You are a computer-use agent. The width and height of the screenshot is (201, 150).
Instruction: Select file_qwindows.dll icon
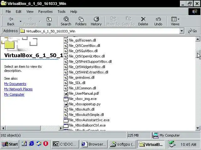[66, 78]
